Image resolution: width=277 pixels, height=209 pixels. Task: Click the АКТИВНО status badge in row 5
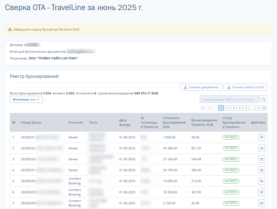coord(231,181)
